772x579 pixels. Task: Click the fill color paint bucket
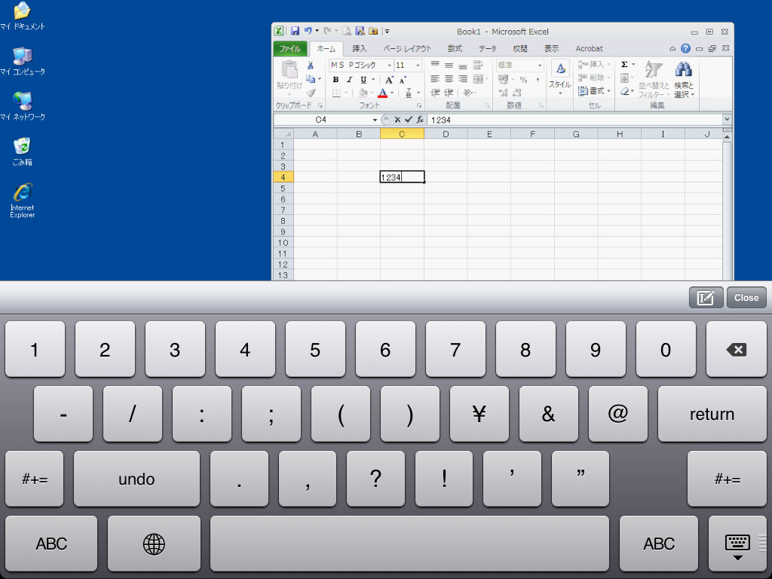[x=363, y=93]
